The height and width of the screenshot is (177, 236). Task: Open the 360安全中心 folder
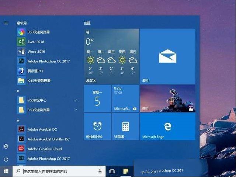point(48,100)
